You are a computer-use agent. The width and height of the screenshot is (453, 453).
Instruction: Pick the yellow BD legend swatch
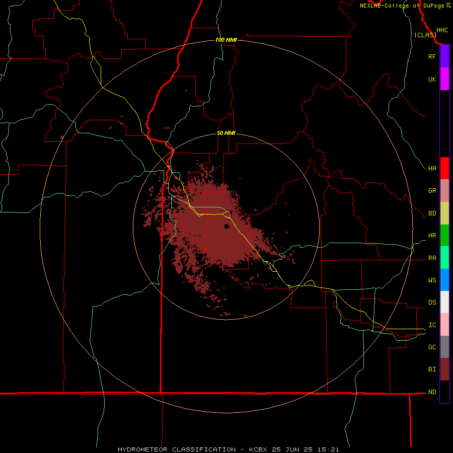point(444,213)
